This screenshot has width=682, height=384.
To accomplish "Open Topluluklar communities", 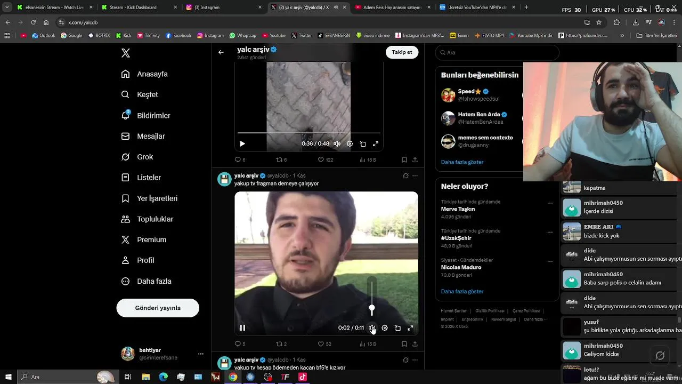I will [147, 219].
